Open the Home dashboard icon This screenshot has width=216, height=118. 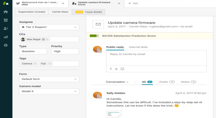click(6, 12)
